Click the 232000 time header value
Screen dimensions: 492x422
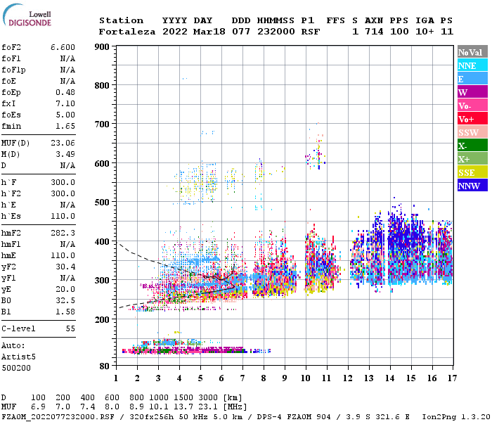tap(276, 32)
